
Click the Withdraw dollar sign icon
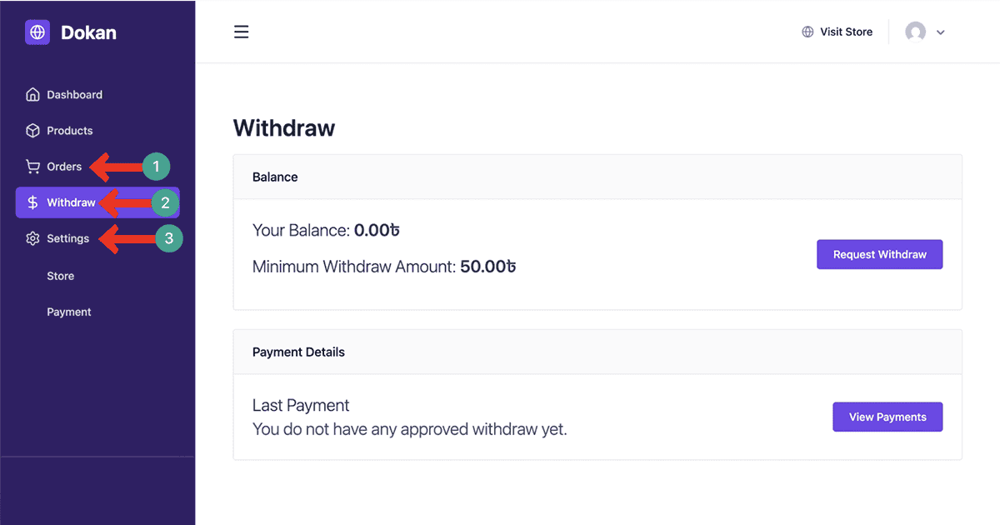(x=32, y=202)
